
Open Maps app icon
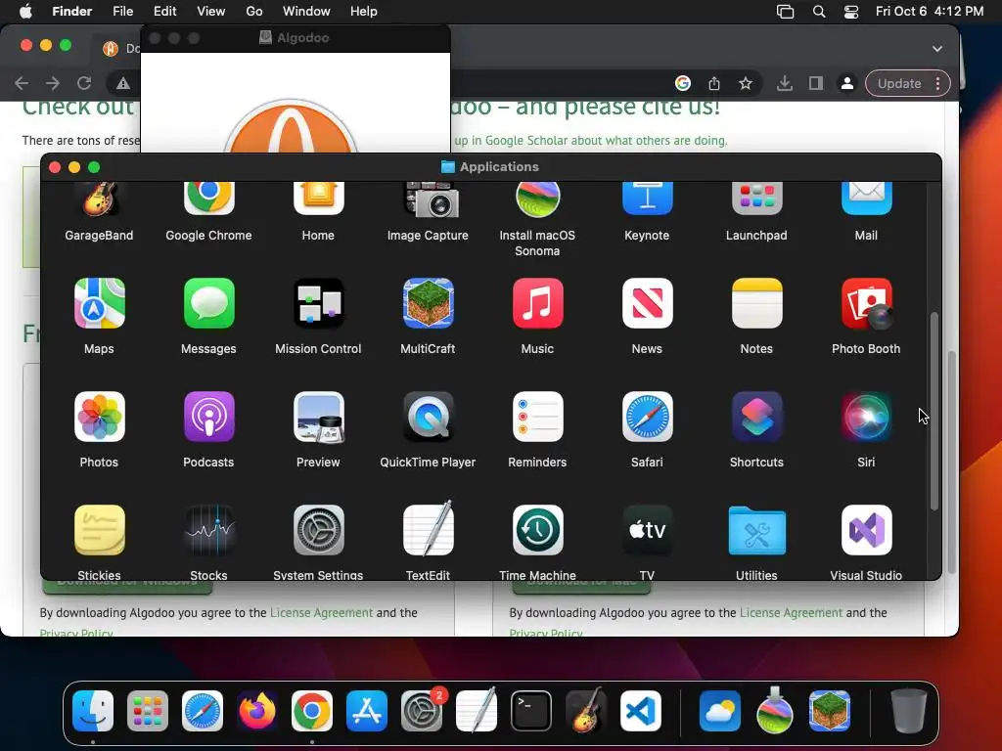(x=99, y=303)
